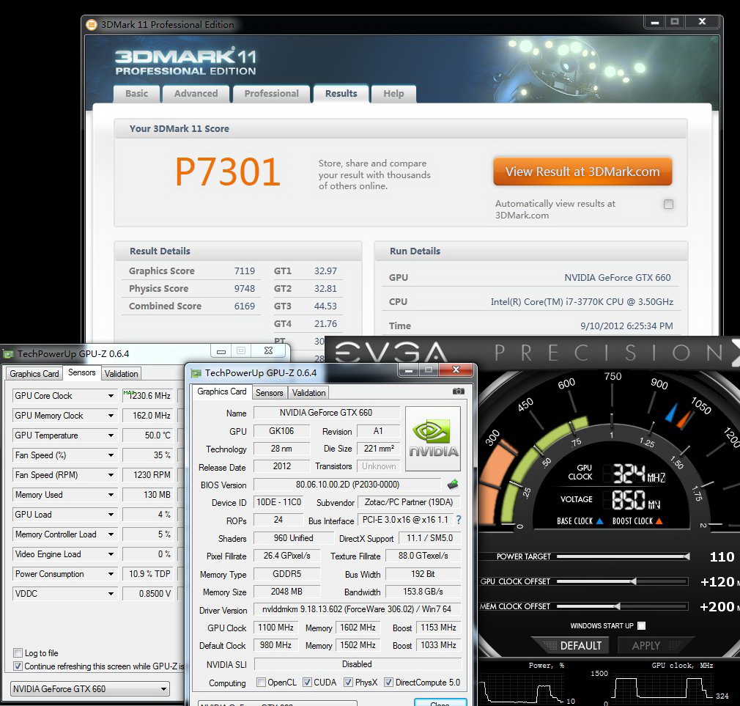Viewport: 740px width, 706px height.
Task: Enable Log to file checkbox
Action: (x=18, y=652)
